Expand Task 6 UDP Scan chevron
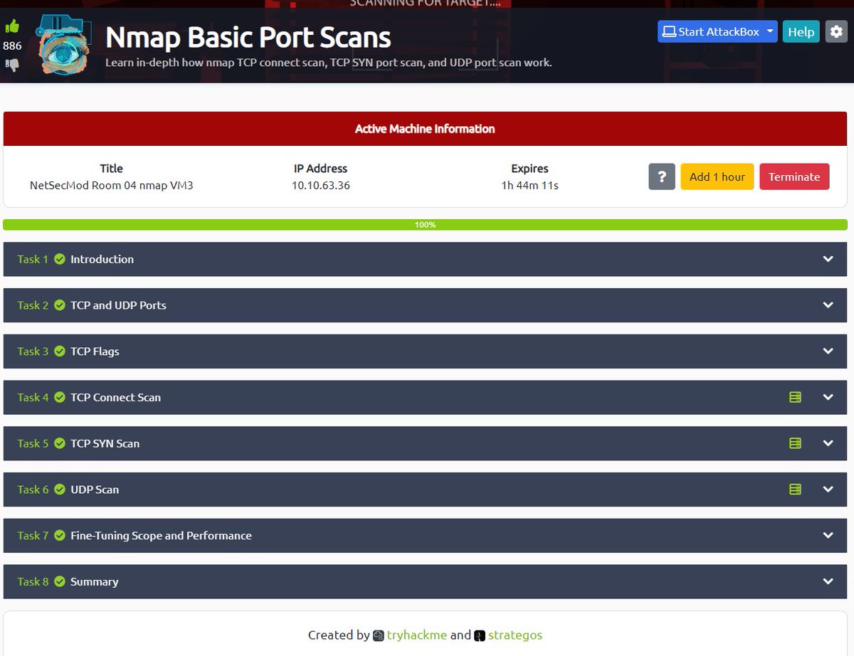This screenshot has width=854, height=656. tap(828, 490)
